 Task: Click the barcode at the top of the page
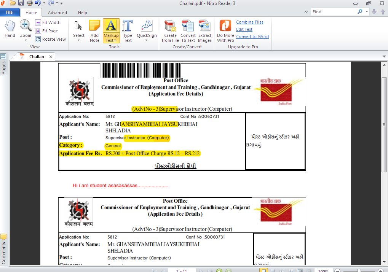(141, 70)
